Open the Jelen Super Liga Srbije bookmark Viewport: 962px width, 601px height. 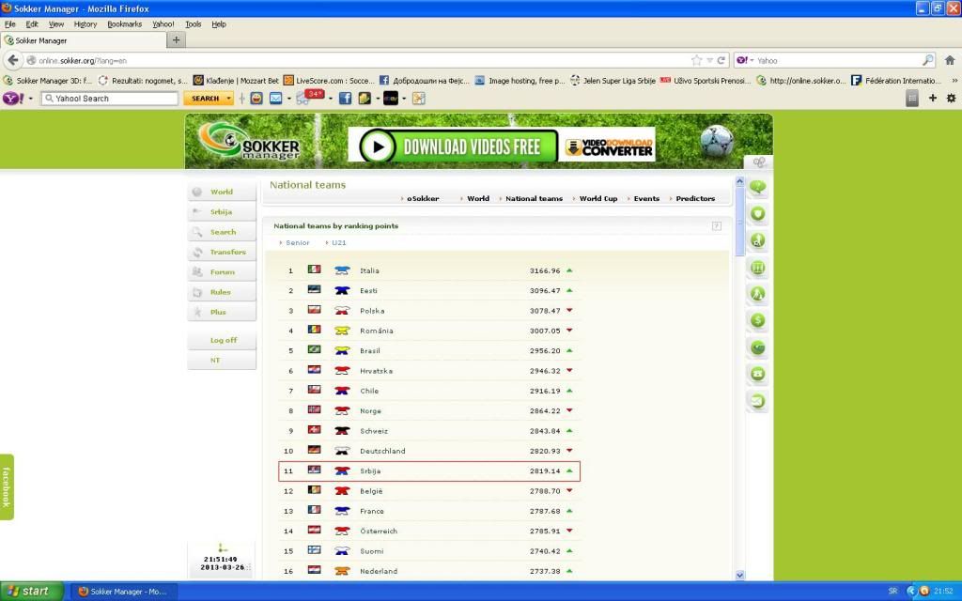pos(613,81)
